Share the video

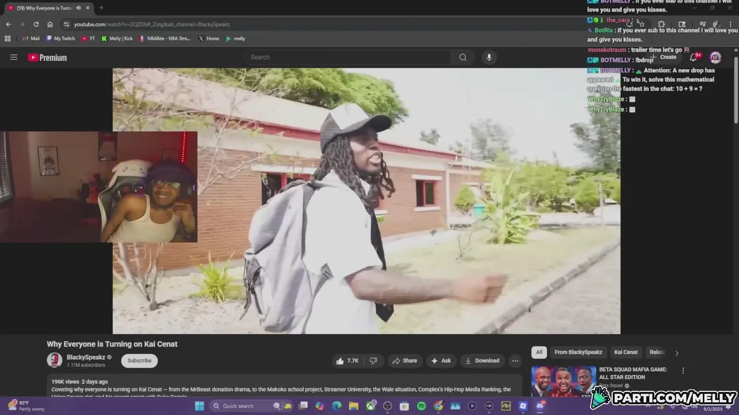click(x=405, y=361)
